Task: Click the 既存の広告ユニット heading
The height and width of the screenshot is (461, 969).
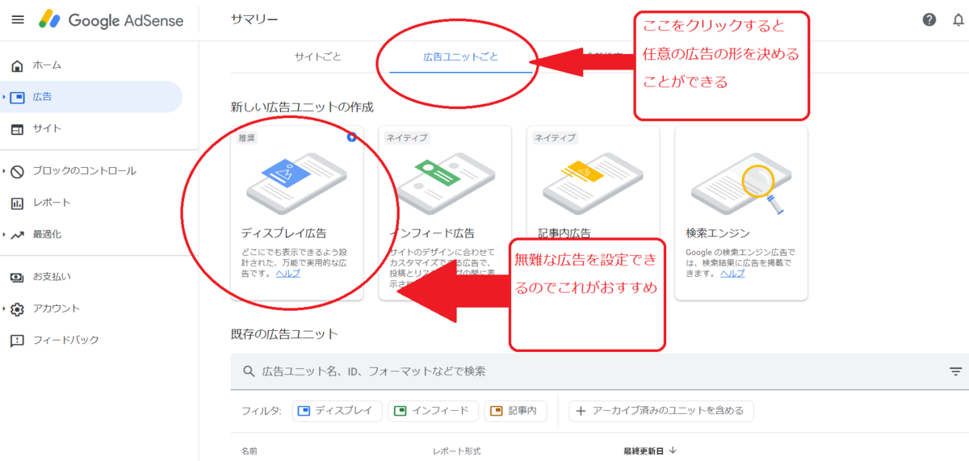Action: pyautogui.click(x=284, y=333)
